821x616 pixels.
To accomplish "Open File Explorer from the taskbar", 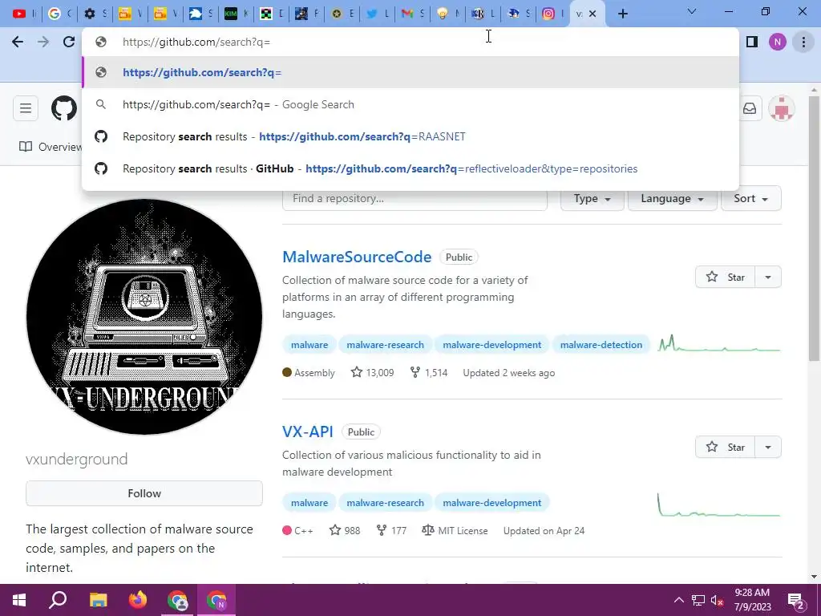I will [x=98, y=600].
